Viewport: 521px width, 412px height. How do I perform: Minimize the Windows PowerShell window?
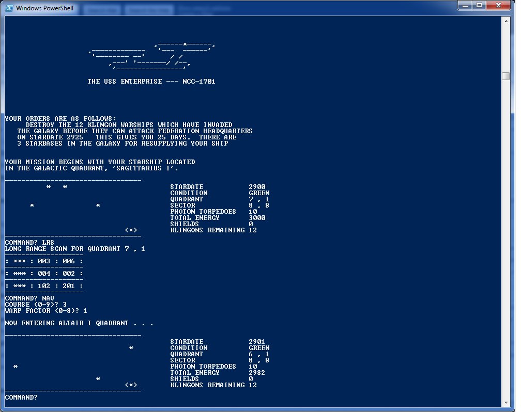465,5
